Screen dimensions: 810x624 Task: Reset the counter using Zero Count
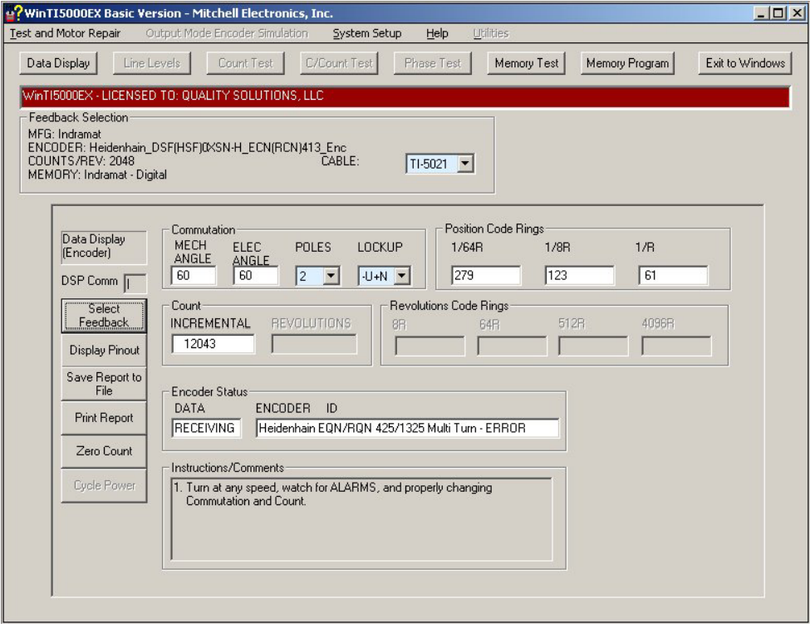pos(104,451)
